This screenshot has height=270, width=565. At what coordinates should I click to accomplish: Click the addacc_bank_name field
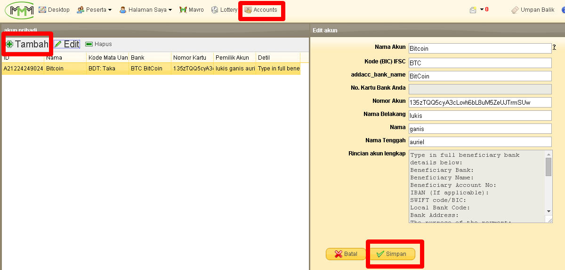(480, 76)
